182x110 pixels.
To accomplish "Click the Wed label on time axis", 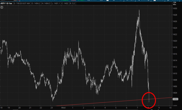I will click(63, 108).
